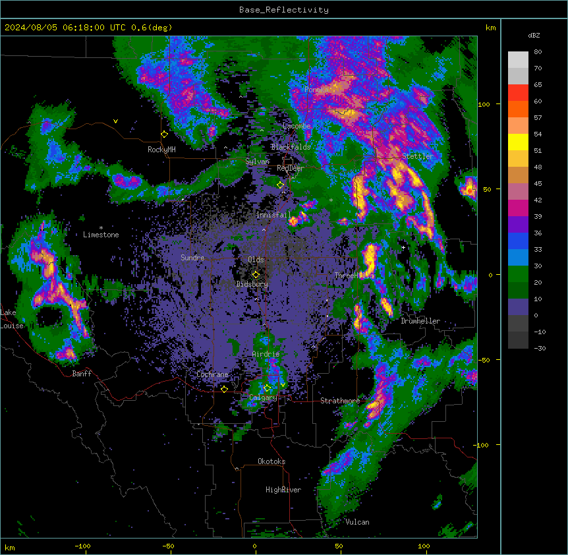Click the Sylvan label
The height and width of the screenshot is (555, 568).
pyautogui.click(x=257, y=161)
